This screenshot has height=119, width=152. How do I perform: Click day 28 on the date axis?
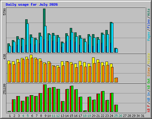click(x=129, y=116)
